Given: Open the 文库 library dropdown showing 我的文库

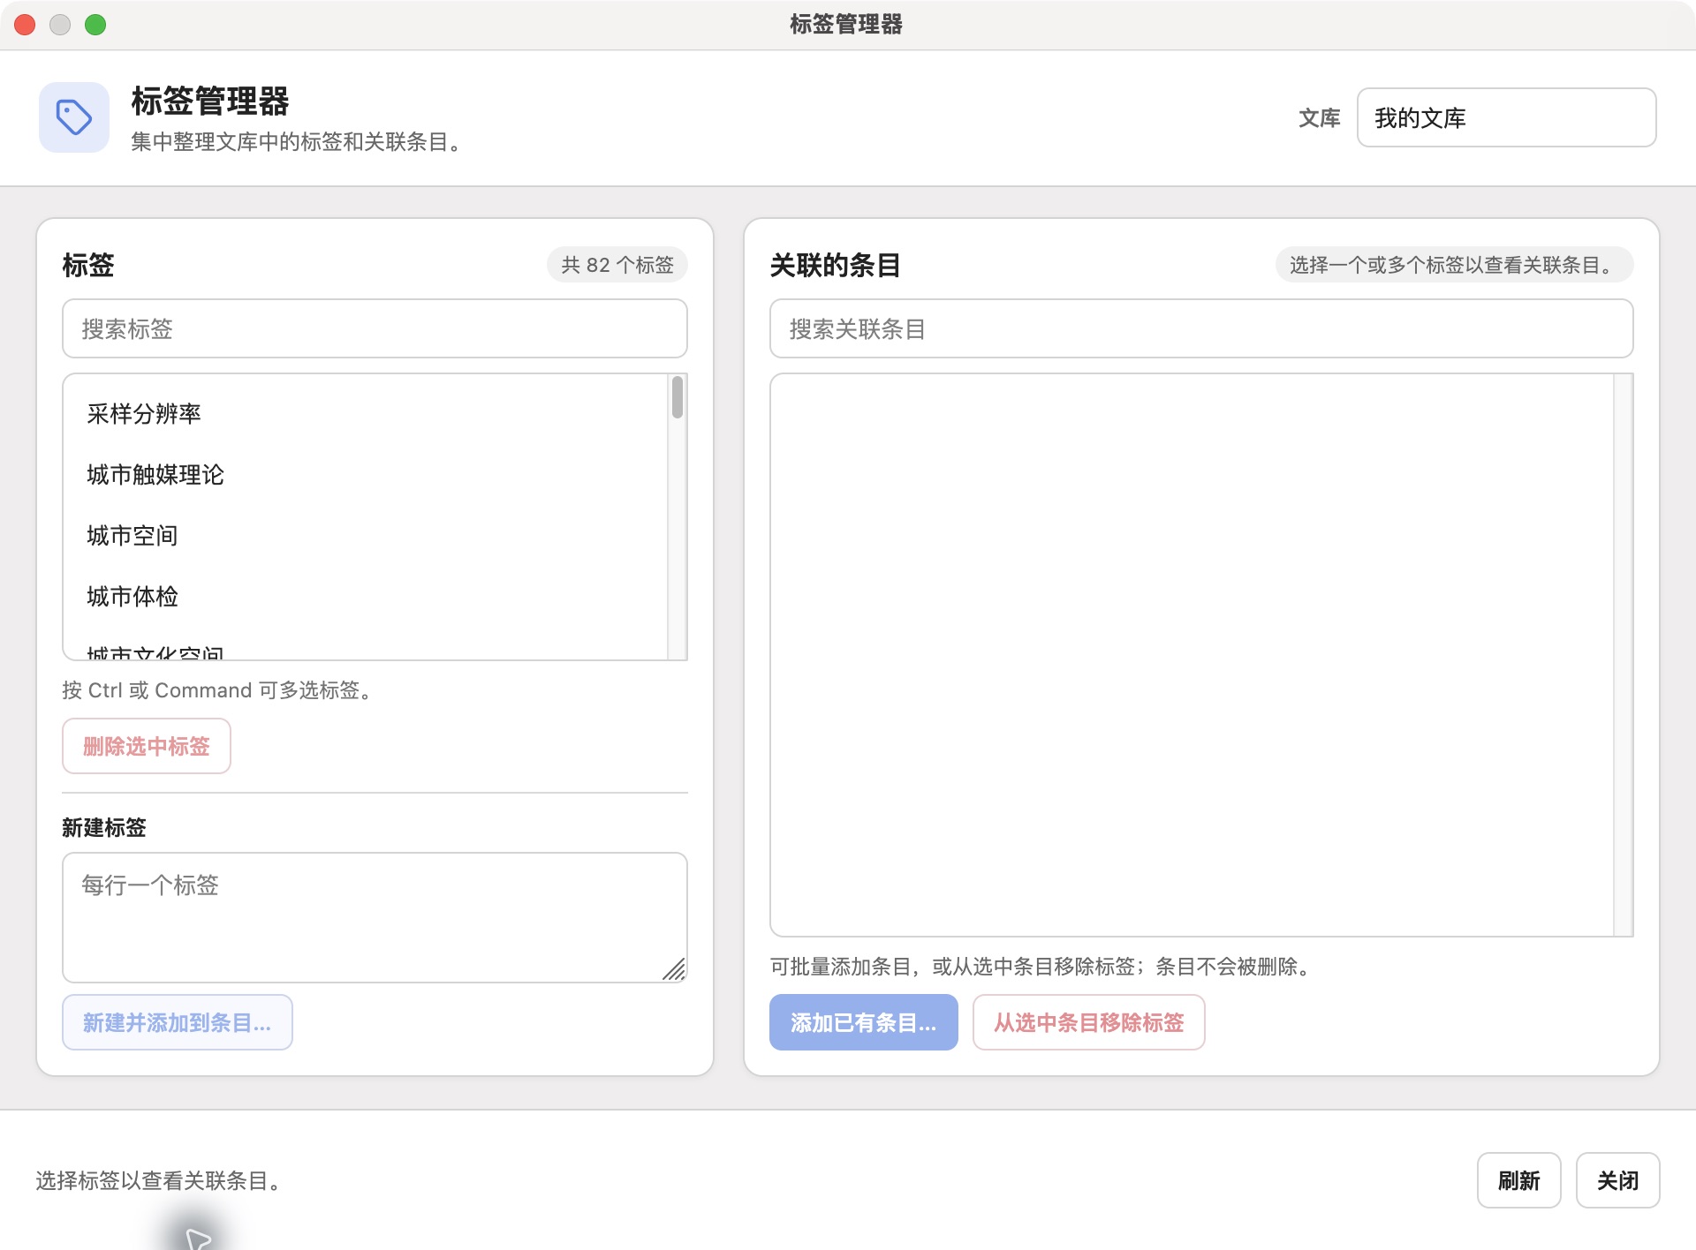Looking at the screenshot, I should [1506, 117].
